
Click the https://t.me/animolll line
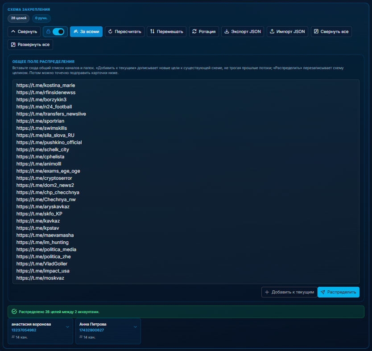click(39, 164)
